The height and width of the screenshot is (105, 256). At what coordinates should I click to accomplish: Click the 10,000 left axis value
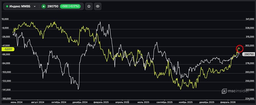(x=5, y=19)
